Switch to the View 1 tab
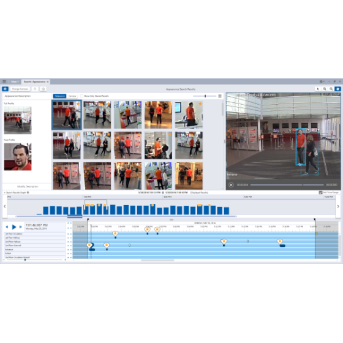This screenshot has width=343, height=343. [x=15, y=81]
